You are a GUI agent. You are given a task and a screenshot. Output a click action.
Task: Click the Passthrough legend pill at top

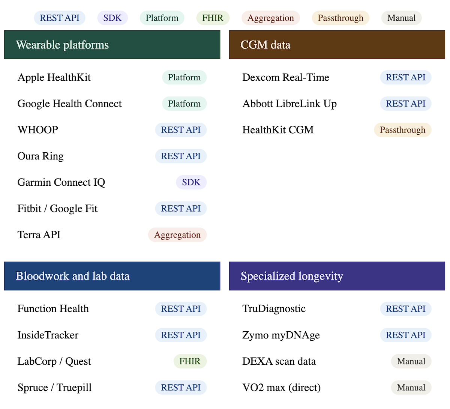(x=340, y=18)
